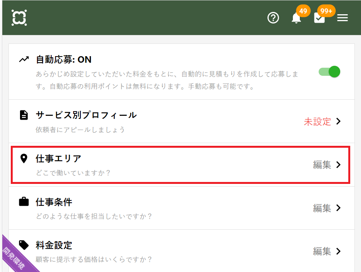Click the 自動応募 description paragraph
Image resolution: width=361 pixels, height=272 pixels.
click(167, 80)
